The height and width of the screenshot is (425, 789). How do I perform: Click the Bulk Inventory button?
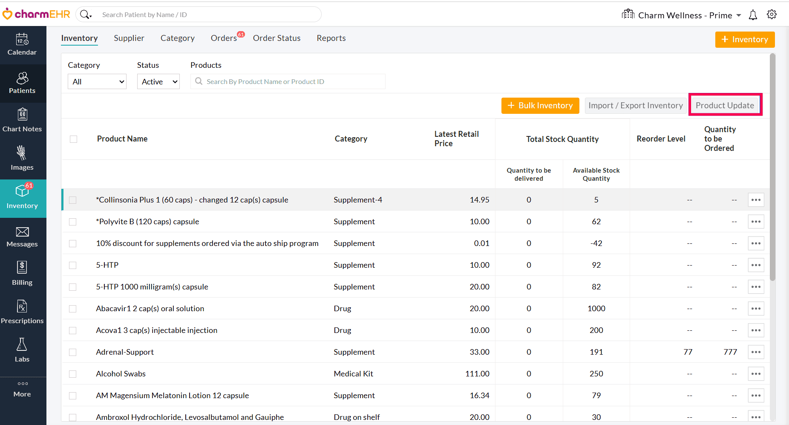point(540,106)
